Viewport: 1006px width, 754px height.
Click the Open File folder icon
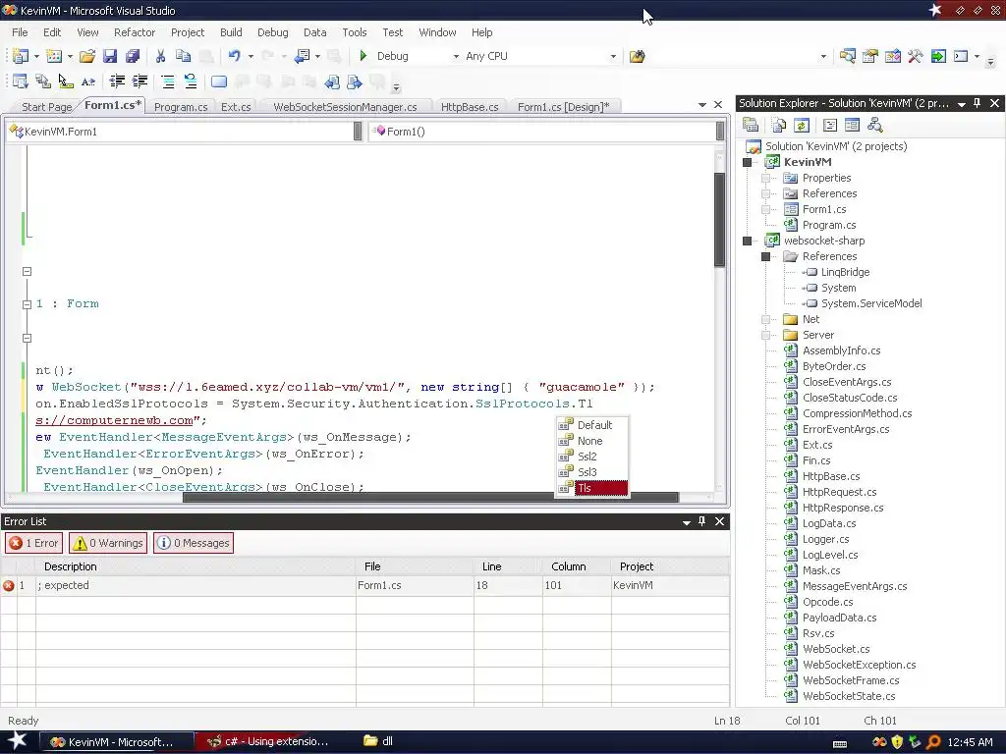[x=86, y=56]
